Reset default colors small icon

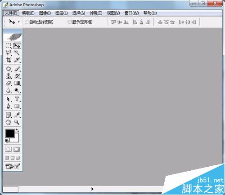pos(7,141)
